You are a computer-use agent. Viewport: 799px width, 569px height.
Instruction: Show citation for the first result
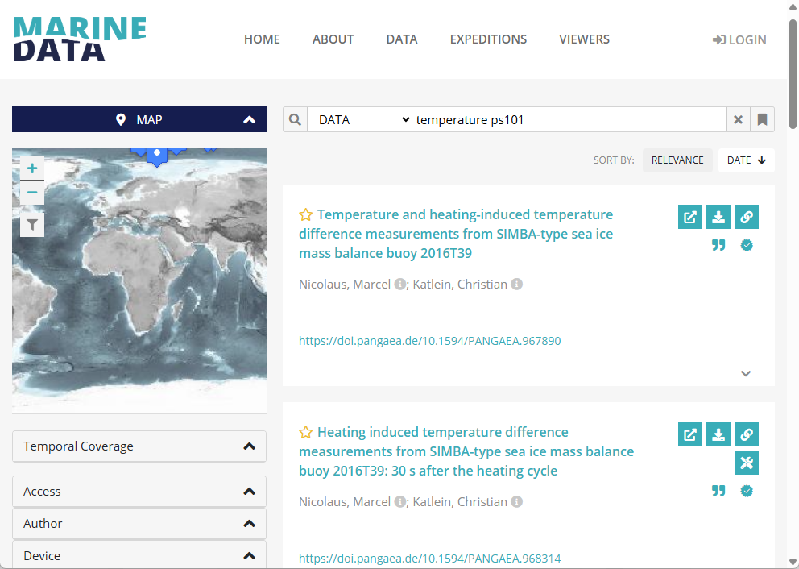tap(718, 245)
